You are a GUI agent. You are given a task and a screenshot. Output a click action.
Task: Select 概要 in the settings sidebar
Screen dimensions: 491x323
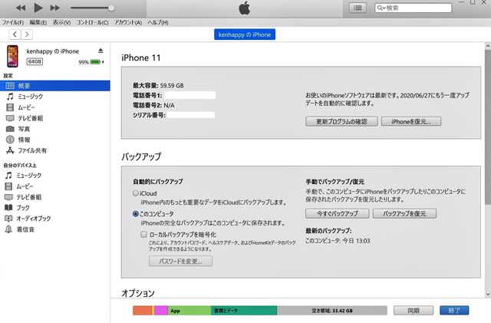55,85
